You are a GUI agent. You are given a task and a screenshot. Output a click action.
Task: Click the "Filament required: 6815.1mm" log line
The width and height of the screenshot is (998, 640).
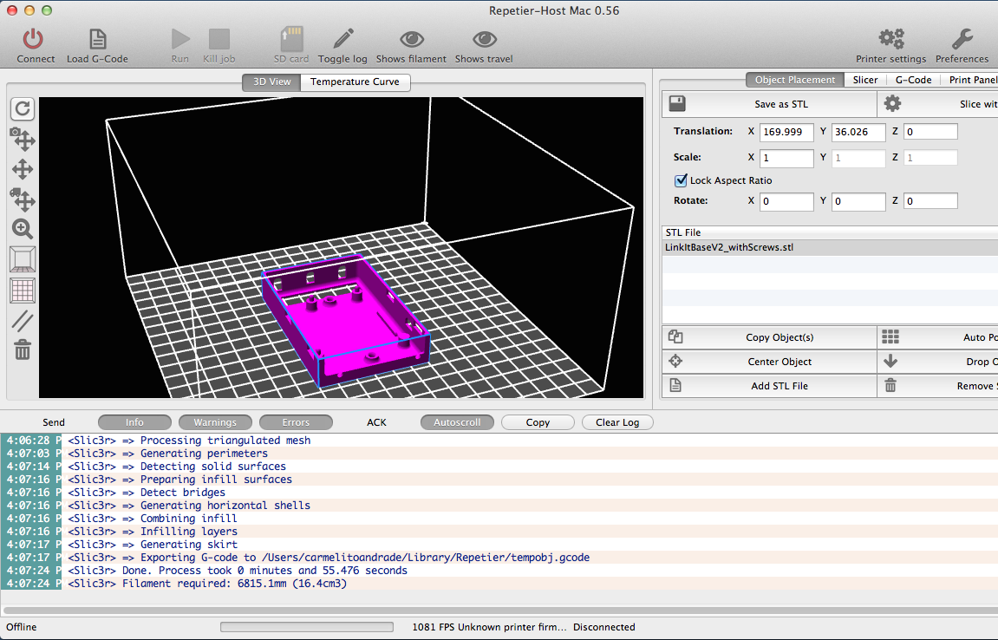point(499,584)
